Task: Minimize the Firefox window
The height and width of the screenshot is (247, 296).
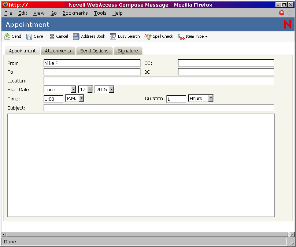Action: (278, 5)
